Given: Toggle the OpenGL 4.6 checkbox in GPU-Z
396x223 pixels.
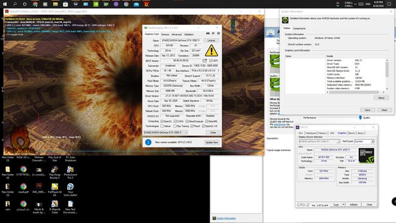Looking at the screenshot, I should click(204, 126).
